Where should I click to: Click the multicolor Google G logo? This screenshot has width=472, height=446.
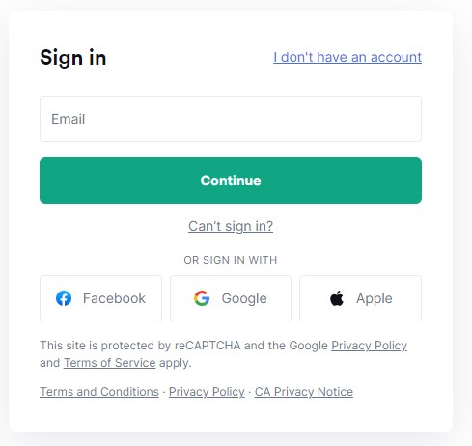point(202,298)
